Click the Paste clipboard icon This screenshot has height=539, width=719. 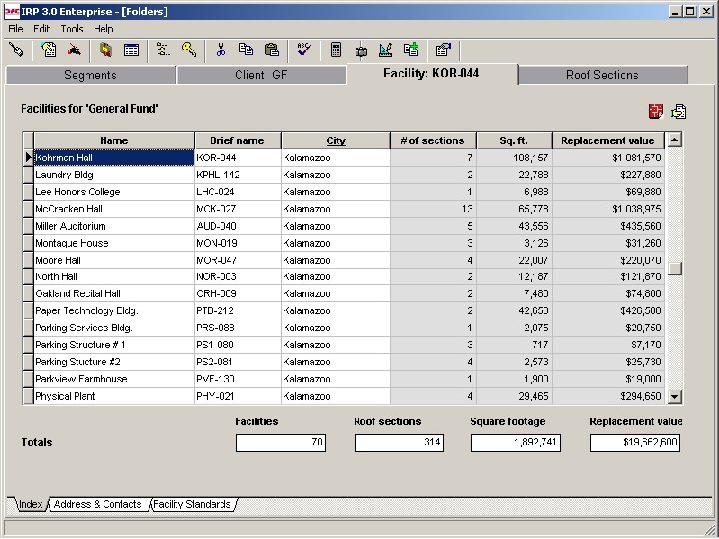(271, 50)
